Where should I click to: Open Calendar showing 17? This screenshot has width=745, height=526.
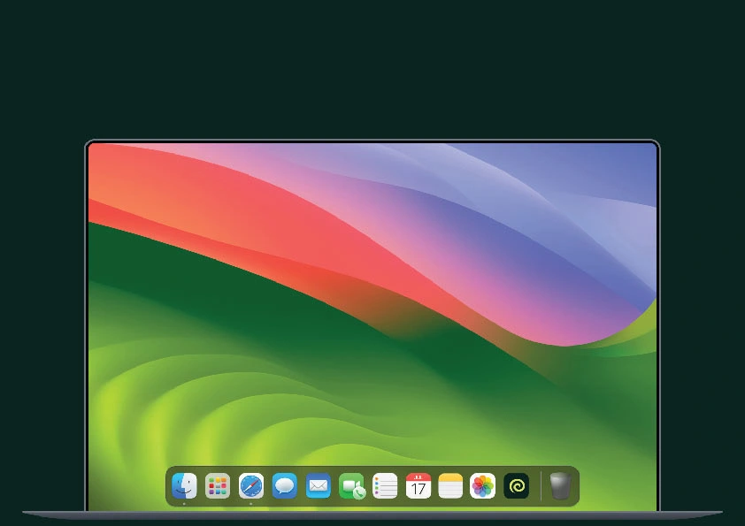419,485
